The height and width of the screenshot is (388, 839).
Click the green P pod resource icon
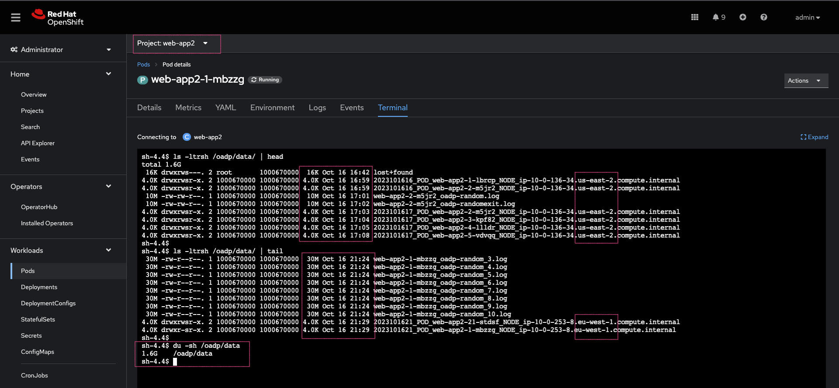coord(142,80)
